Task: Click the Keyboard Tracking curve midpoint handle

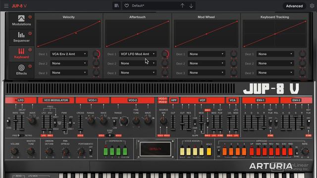Action: click(x=275, y=34)
